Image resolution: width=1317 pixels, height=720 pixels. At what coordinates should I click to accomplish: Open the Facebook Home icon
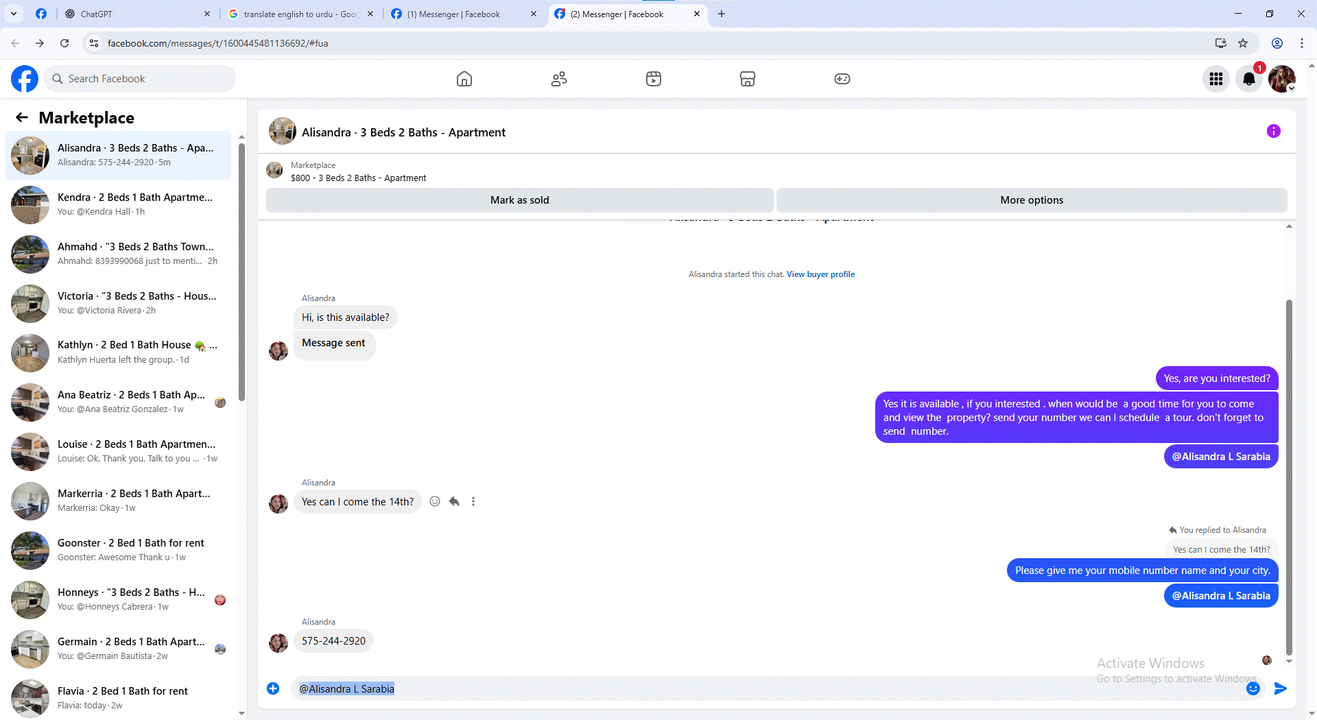point(464,79)
